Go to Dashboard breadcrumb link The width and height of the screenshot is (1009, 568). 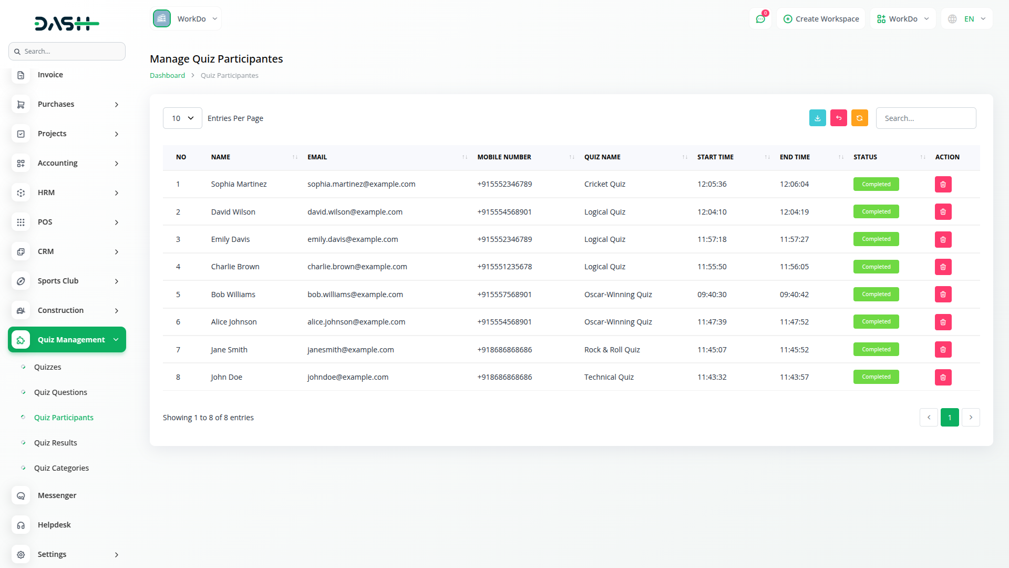click(167, 75)
